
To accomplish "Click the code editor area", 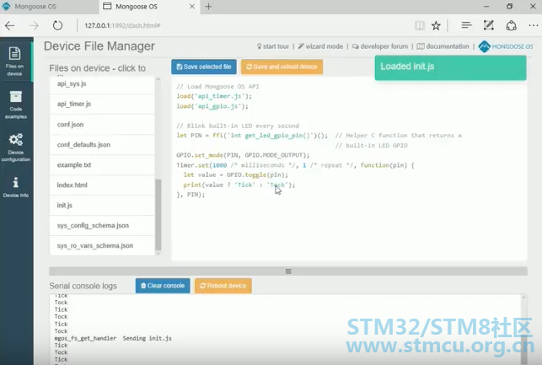I will 349,169.
